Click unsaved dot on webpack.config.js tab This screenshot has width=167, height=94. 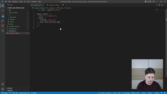63,5
